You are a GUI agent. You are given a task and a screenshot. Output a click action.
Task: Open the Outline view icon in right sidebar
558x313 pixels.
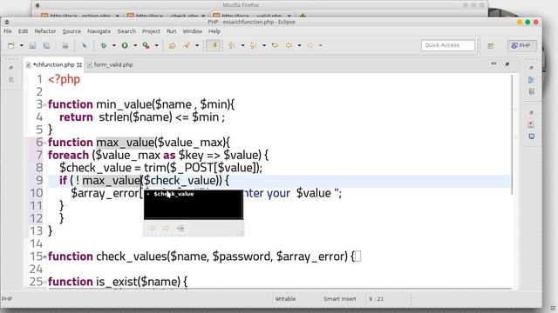(531, 80)
